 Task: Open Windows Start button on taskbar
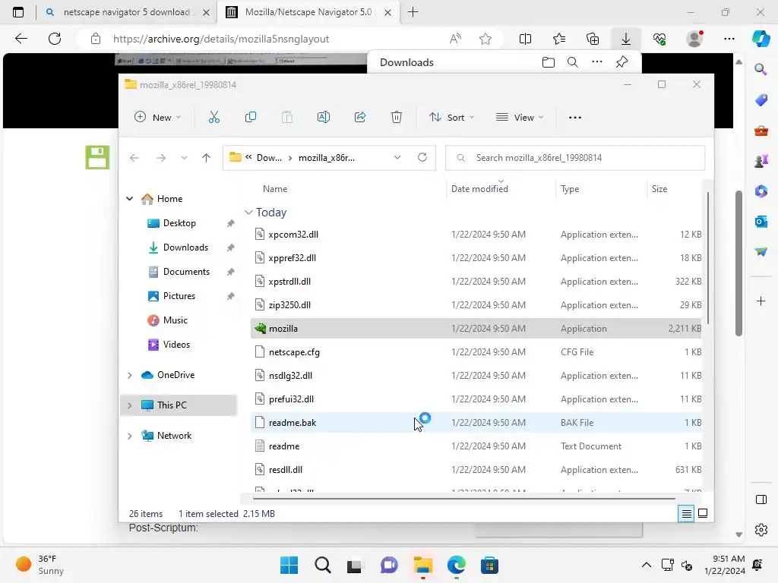click(x=289, y=565)
